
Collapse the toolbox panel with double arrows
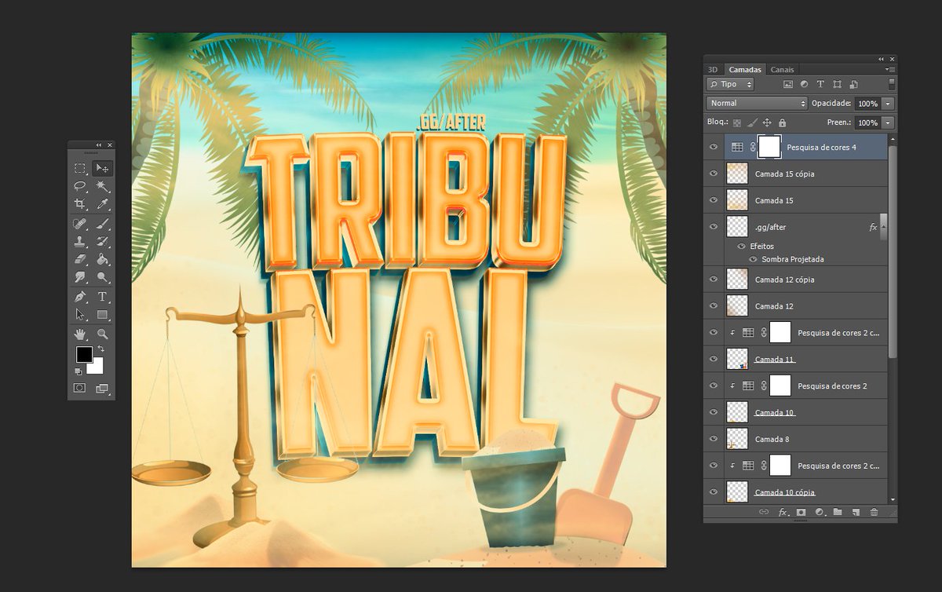click(99, 144)
